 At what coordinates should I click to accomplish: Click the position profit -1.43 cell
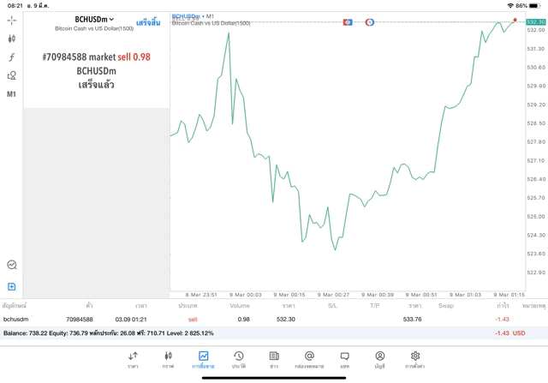pos(503,320)
